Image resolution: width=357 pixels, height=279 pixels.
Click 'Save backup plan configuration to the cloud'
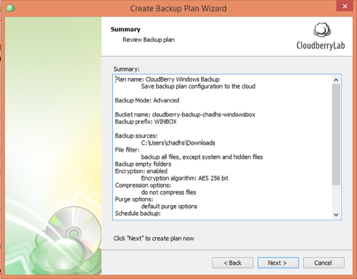coord(198,86)
